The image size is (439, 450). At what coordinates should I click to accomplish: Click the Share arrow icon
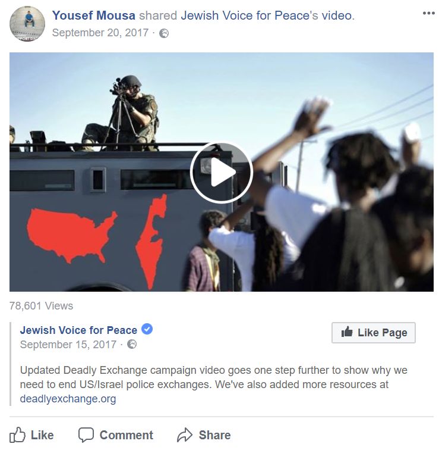[185, 435]
